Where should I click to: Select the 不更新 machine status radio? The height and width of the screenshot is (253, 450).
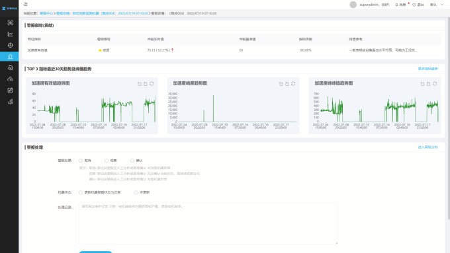click(x=136, y=192)
